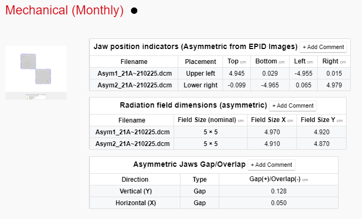Click the Upper left placement cell
The width and height of the screenshot is (362, 219).
tap(200, 74)
